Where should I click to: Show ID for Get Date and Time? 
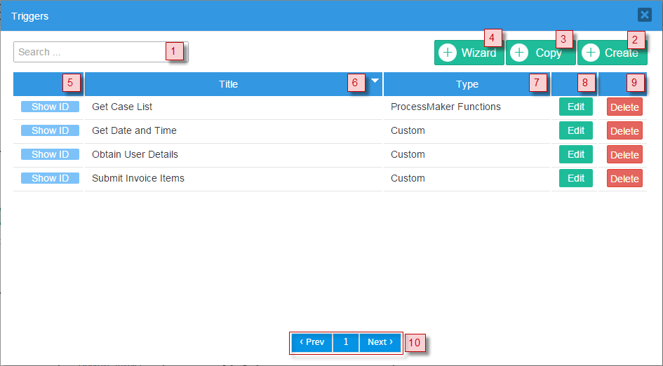coord(50,130)
